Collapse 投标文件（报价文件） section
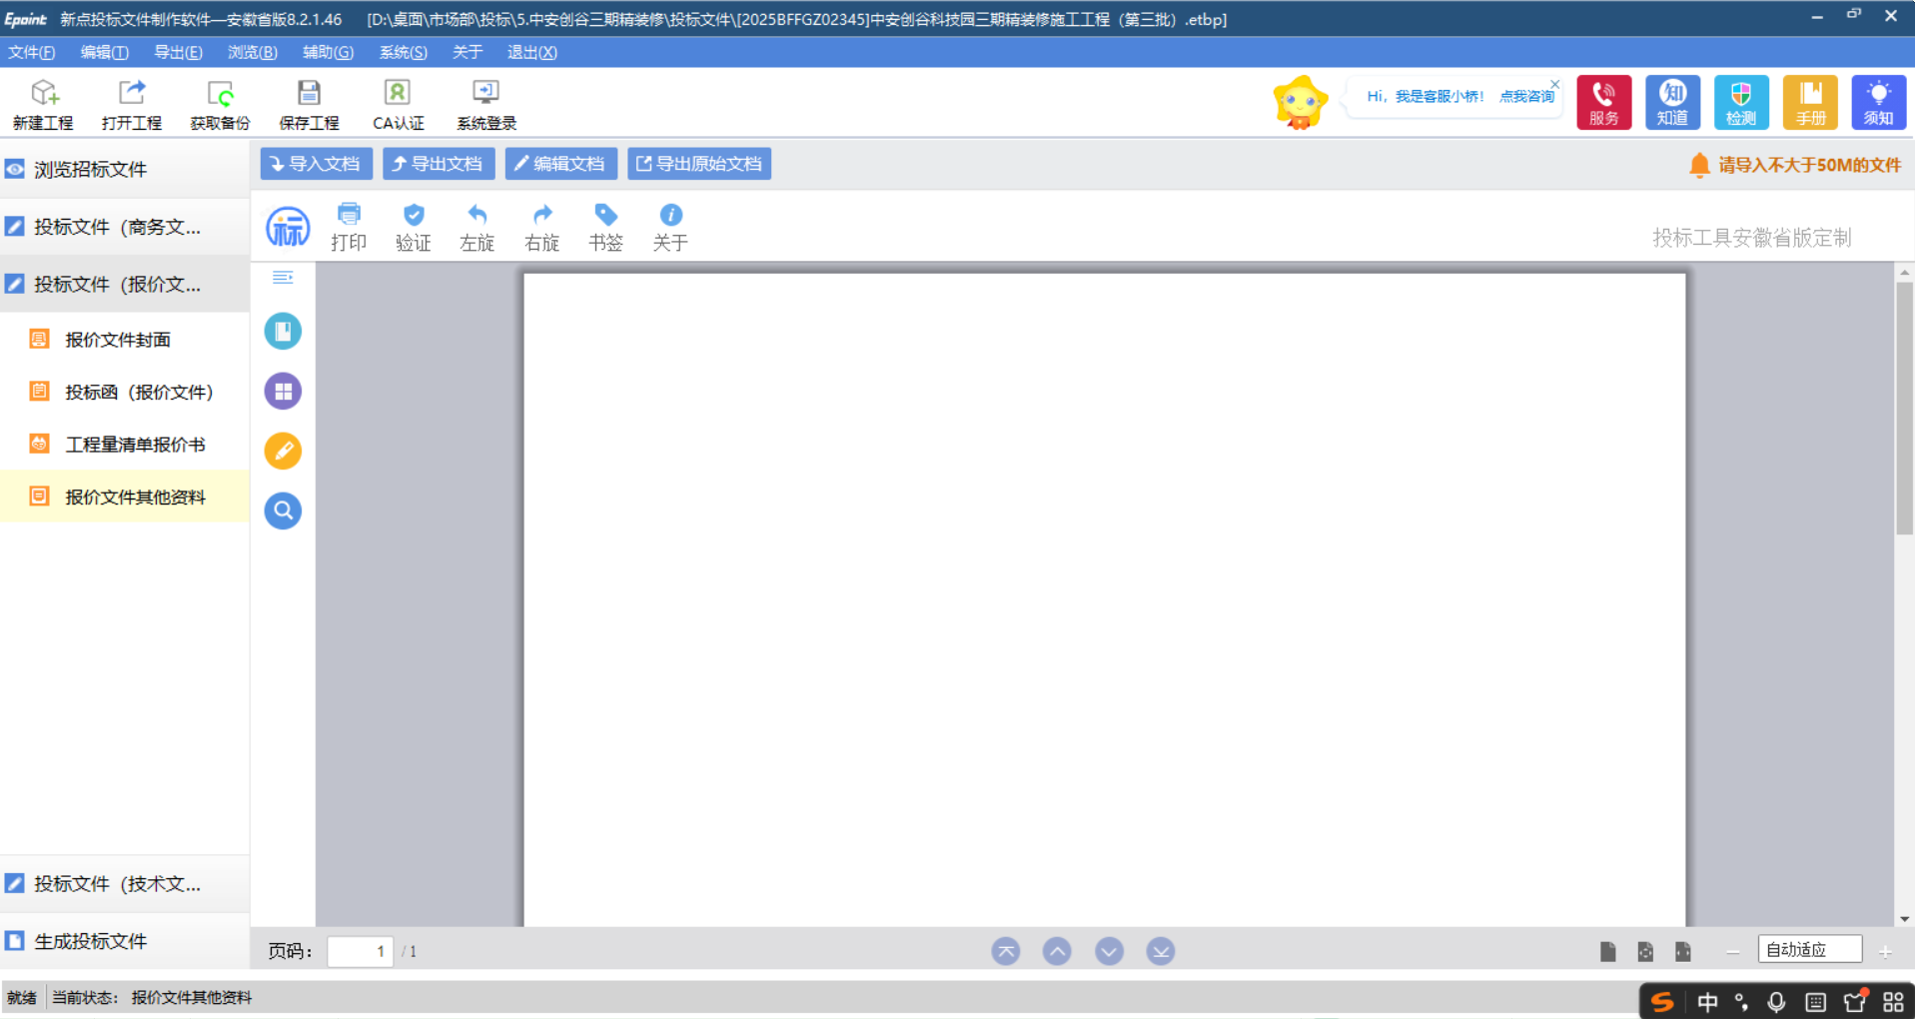The width and height of the screenshot is (1915, 1019). point(118,285)
